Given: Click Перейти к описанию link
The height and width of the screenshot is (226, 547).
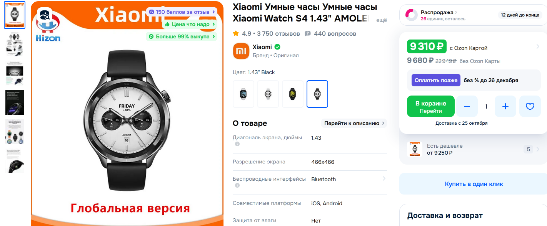Looking at the screenshot, I should coord(354,123).
